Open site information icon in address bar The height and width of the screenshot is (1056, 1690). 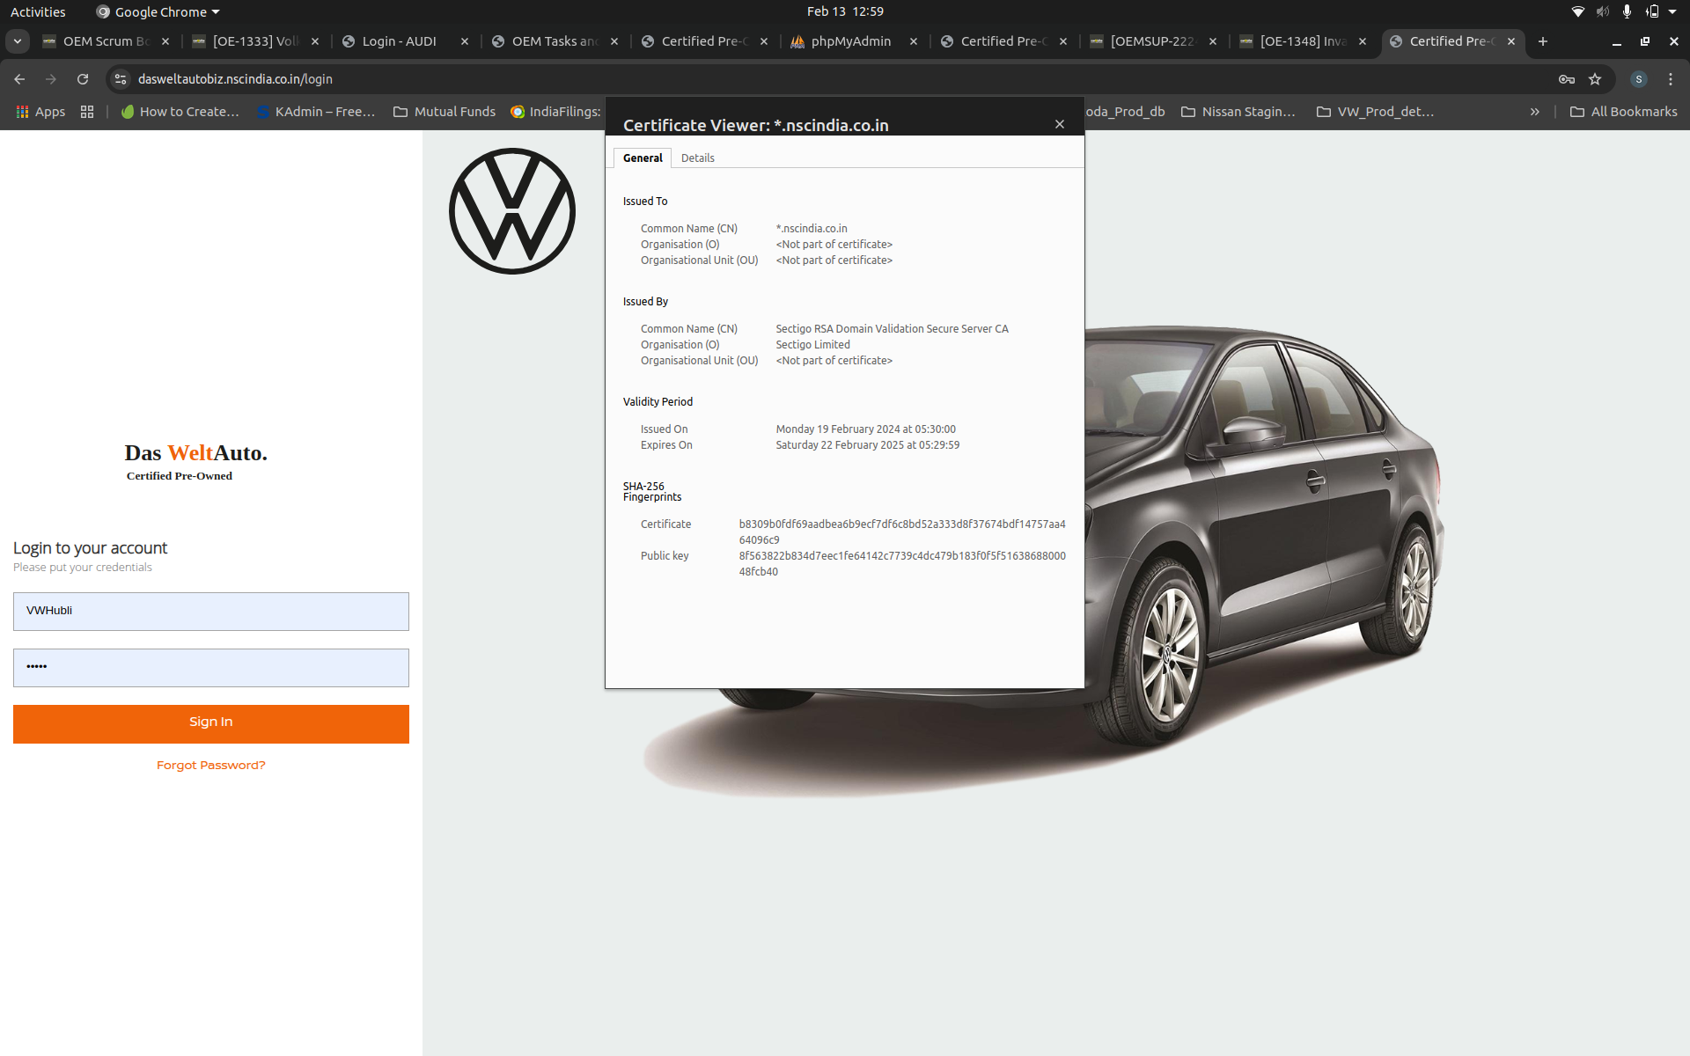point(121,79)
